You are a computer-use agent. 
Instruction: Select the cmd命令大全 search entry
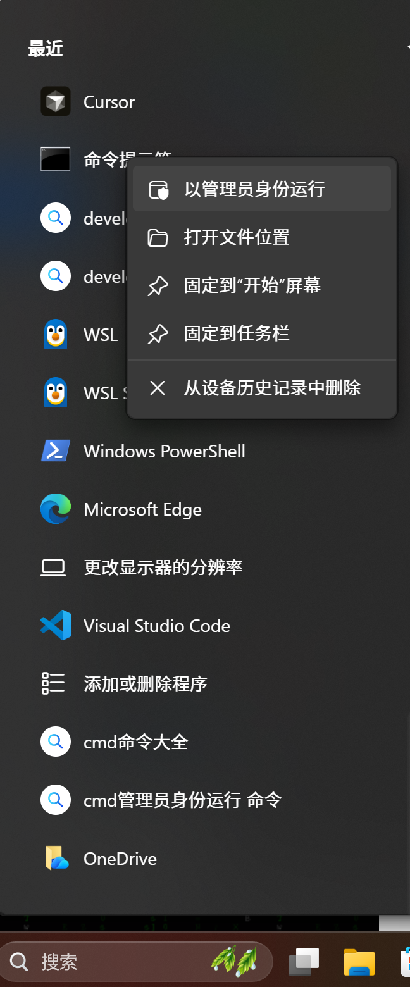click(136, 742)
